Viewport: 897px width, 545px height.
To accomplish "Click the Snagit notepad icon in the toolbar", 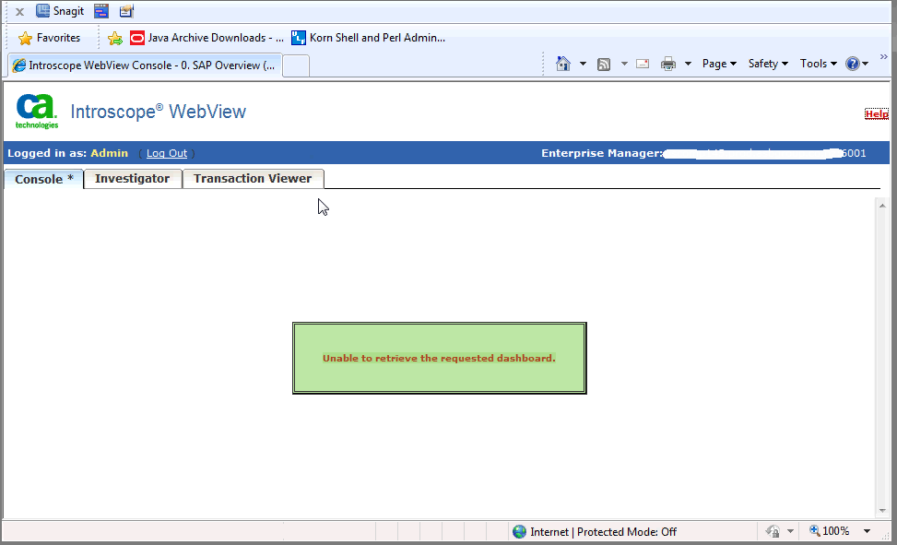I will click(126, 11).
